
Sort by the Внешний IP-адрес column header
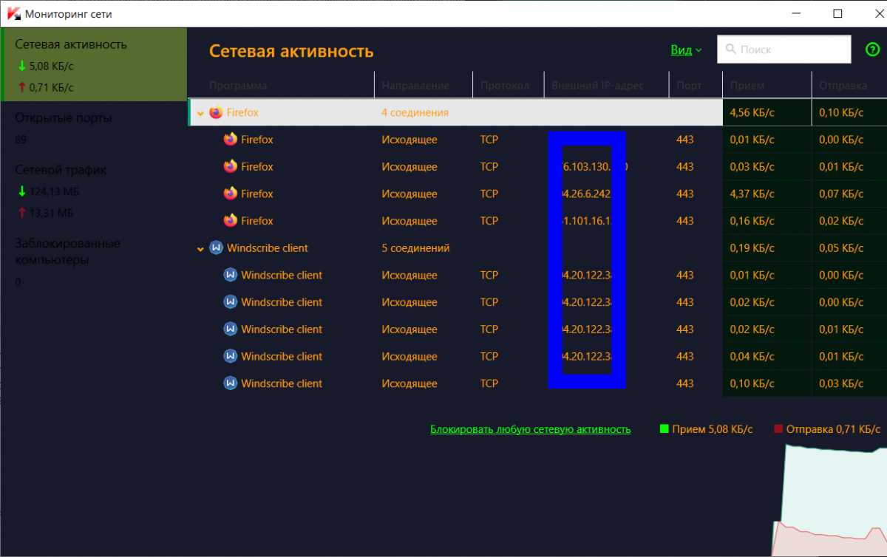[x=597, y=86]
